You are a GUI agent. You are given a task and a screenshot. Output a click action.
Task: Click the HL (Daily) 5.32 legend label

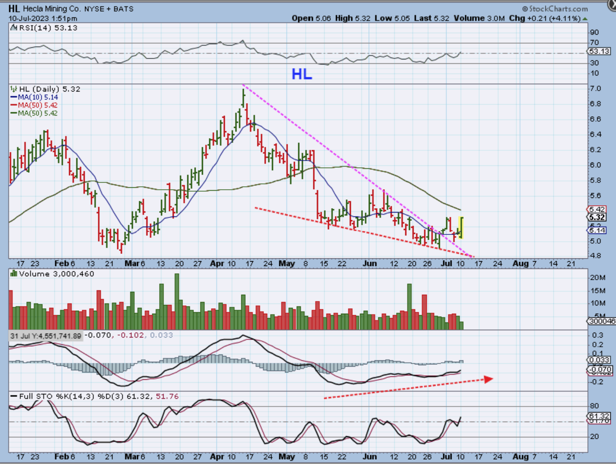[x=50, y=89]
